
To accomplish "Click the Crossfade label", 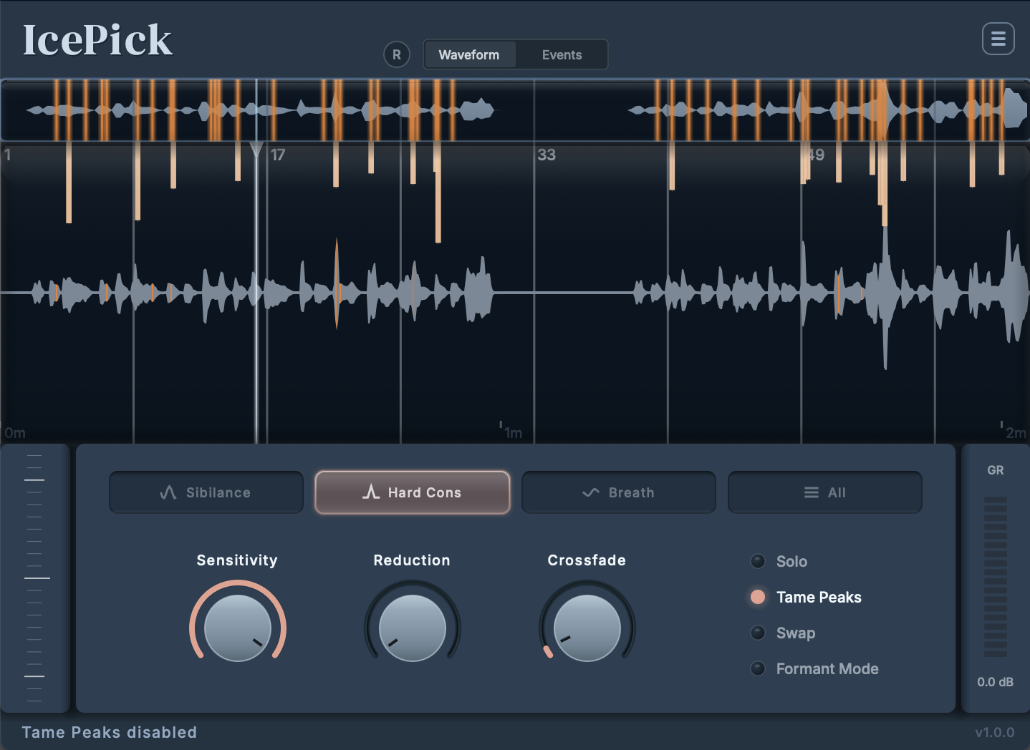I will point(587,560).
